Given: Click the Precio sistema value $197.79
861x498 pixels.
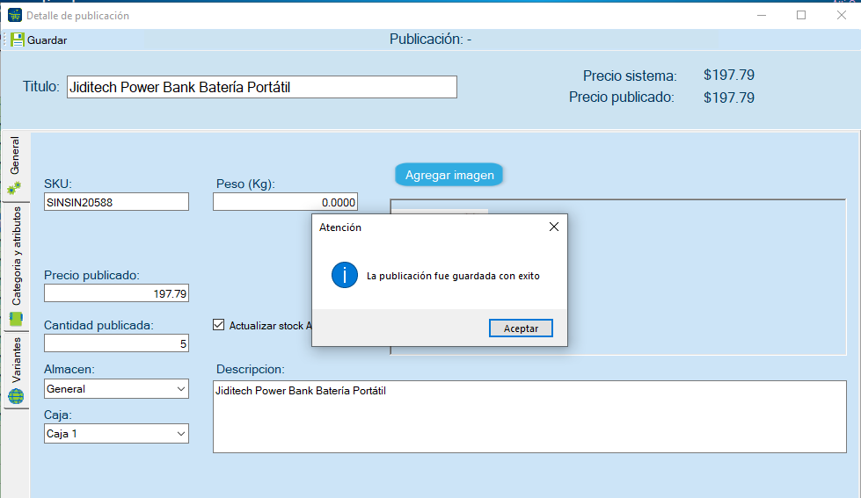Looking at the screenshot, I should click(729, 76).
